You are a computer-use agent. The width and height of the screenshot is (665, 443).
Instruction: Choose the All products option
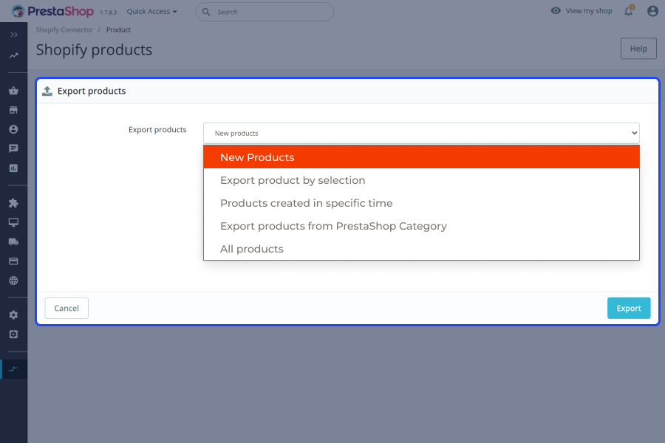[x=421, y=249]
